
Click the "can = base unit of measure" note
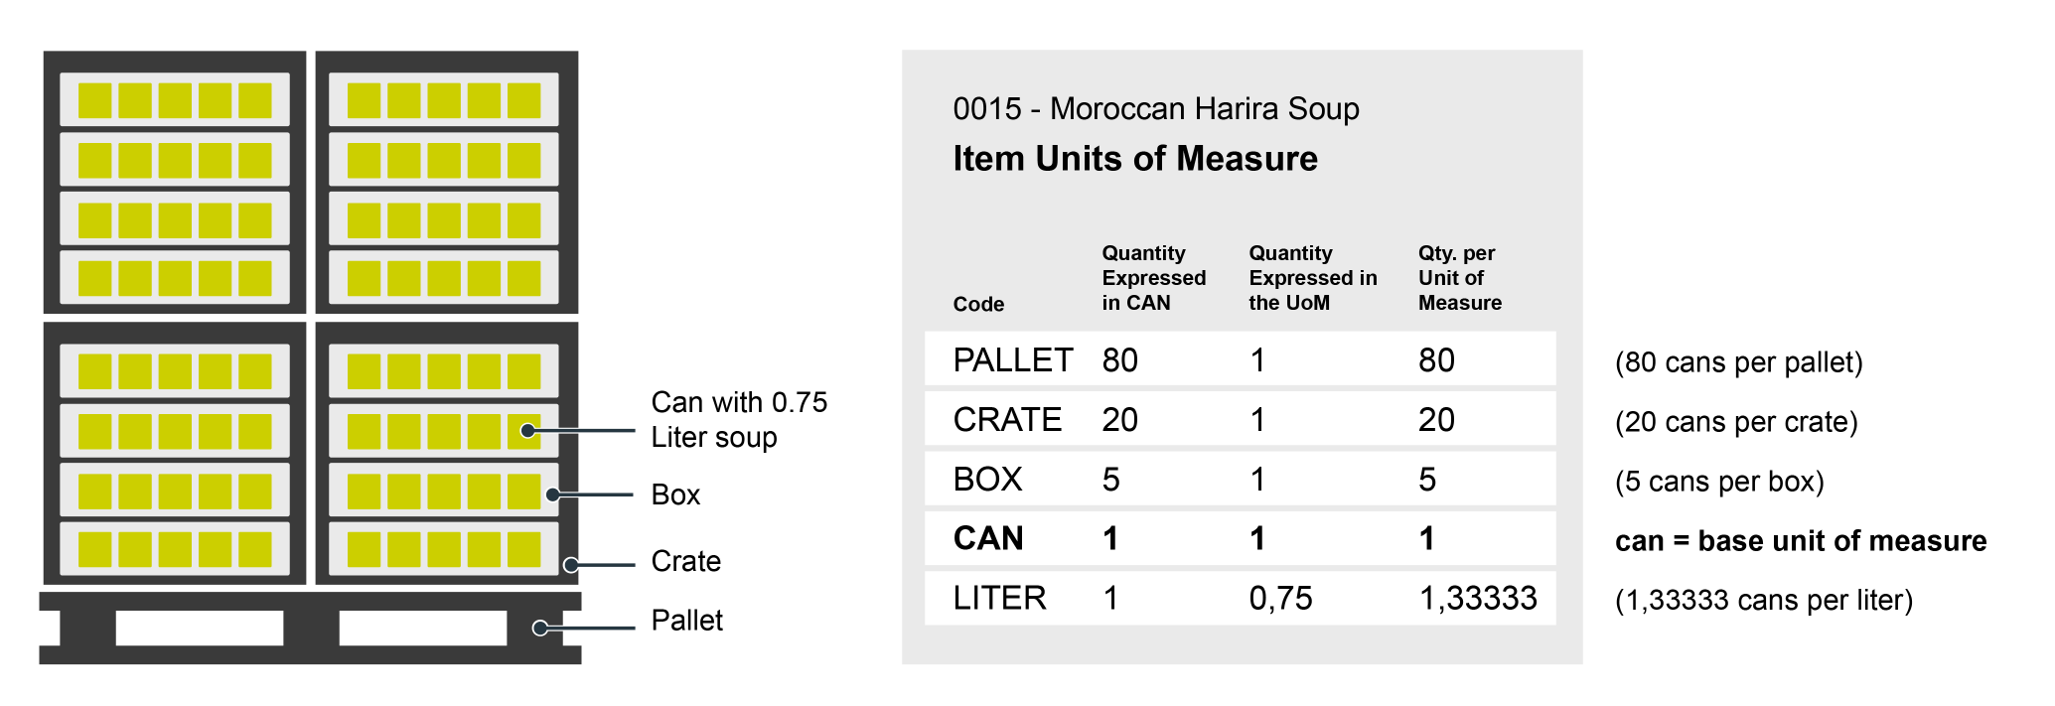tap(1800, 540)
